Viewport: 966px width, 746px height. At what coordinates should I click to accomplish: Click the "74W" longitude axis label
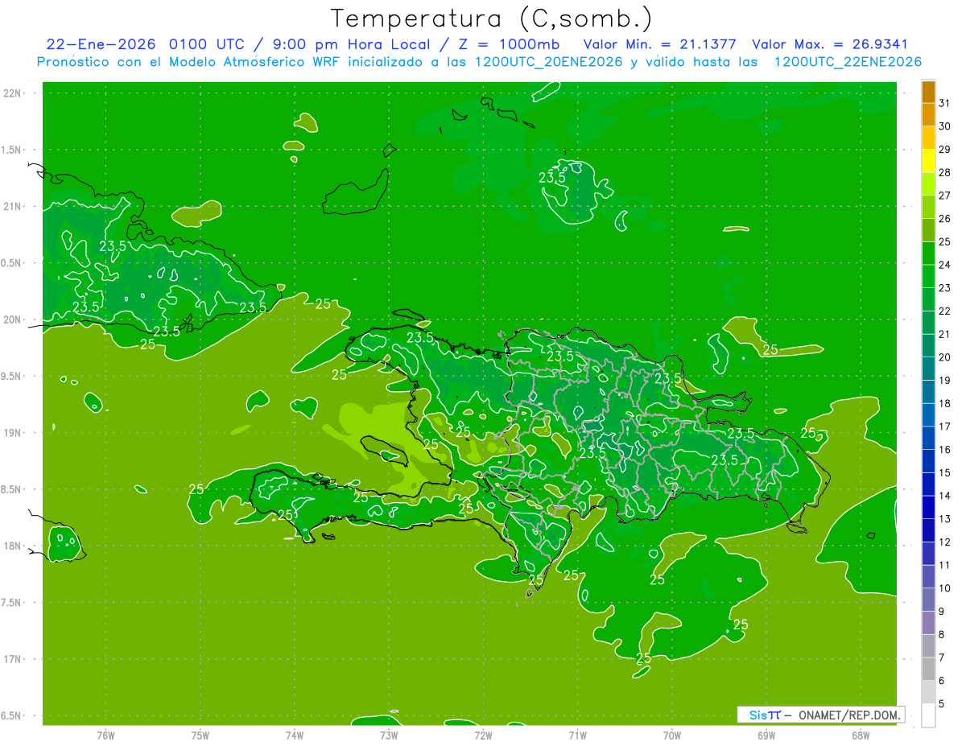click(x=295, y=736)
